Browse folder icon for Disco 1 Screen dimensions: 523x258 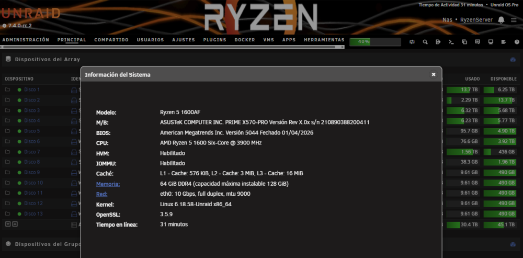tap(7, 89)
